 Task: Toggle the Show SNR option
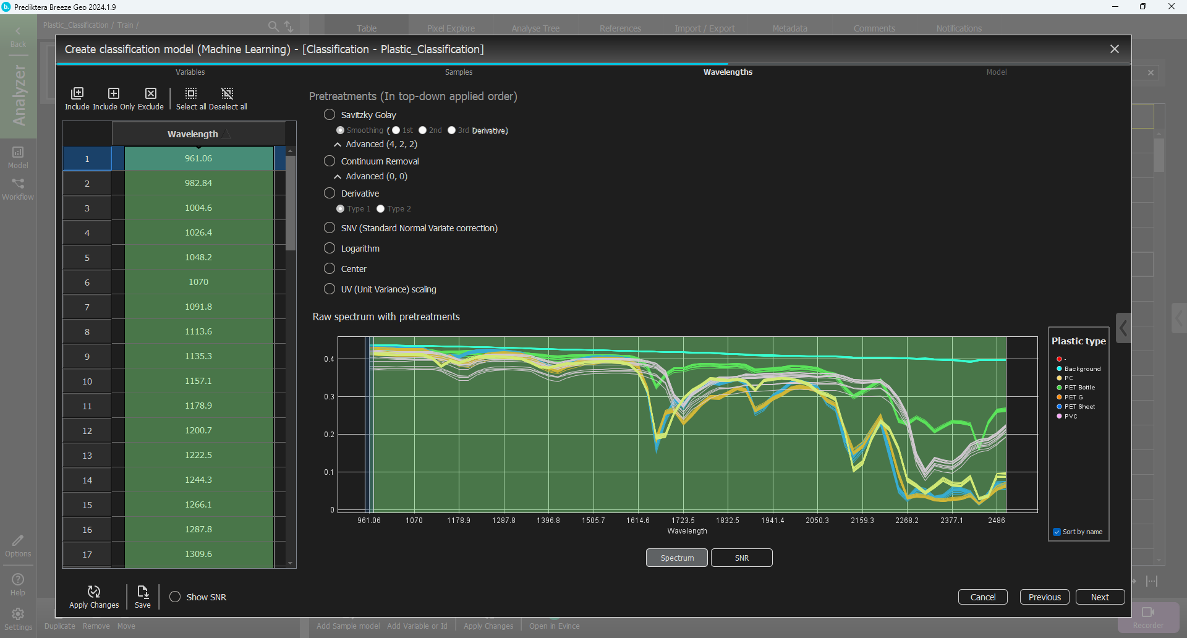[176, 597]
